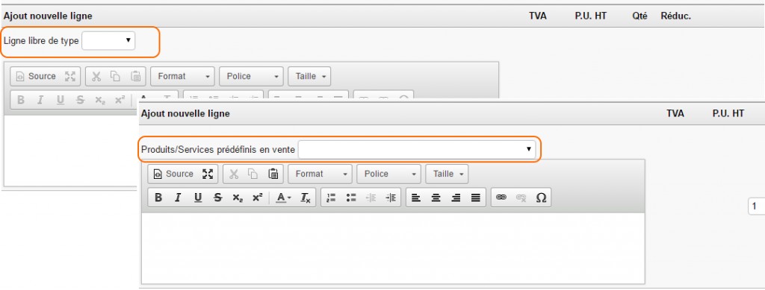Toggle Bold in the front editor toolbar
The height and width of the screenshot is (290, 765).
click(x=158, y=198)
